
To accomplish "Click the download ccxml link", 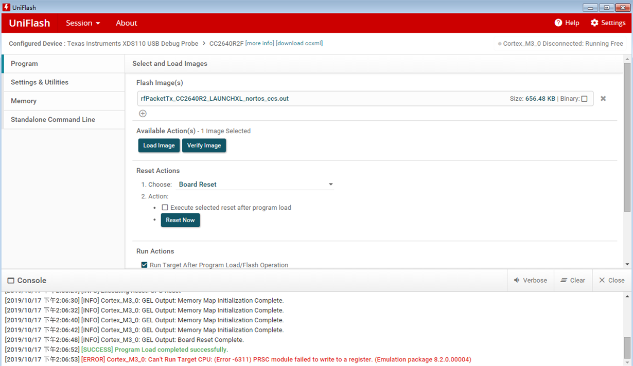I will click(x=300, y=44).
